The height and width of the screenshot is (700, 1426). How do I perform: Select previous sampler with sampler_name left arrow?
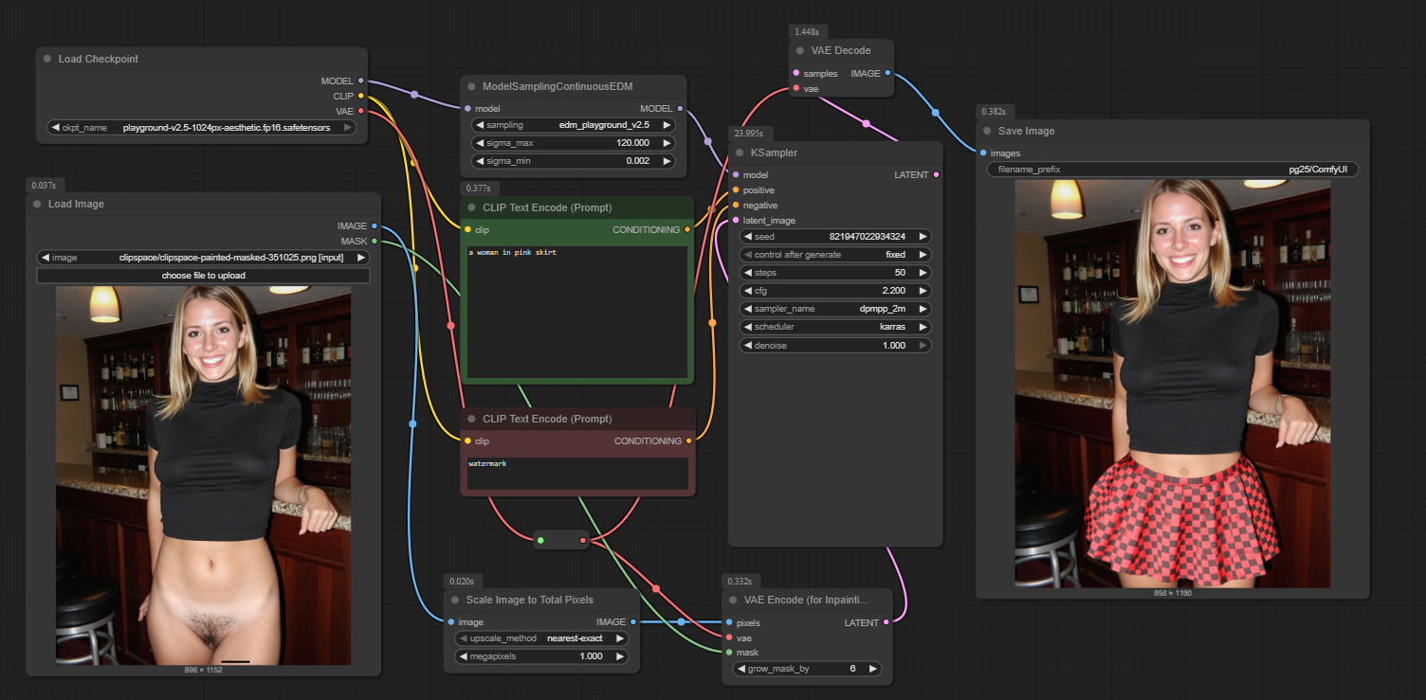pos(748,309)
